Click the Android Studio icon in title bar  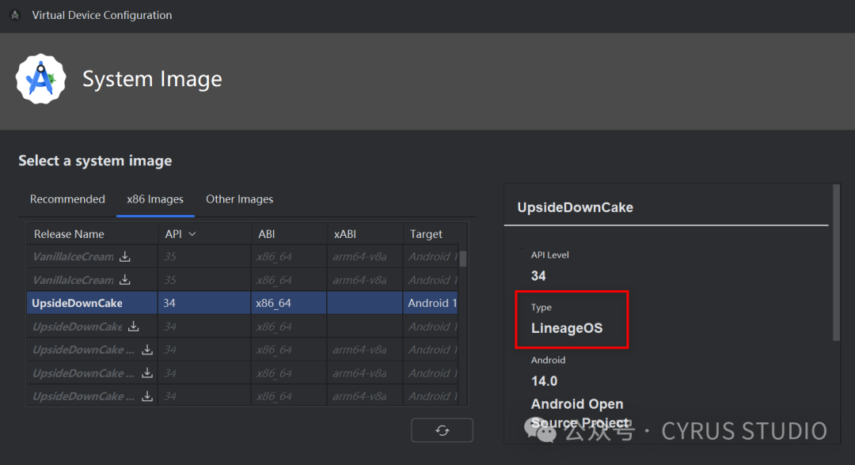(15, 15)
